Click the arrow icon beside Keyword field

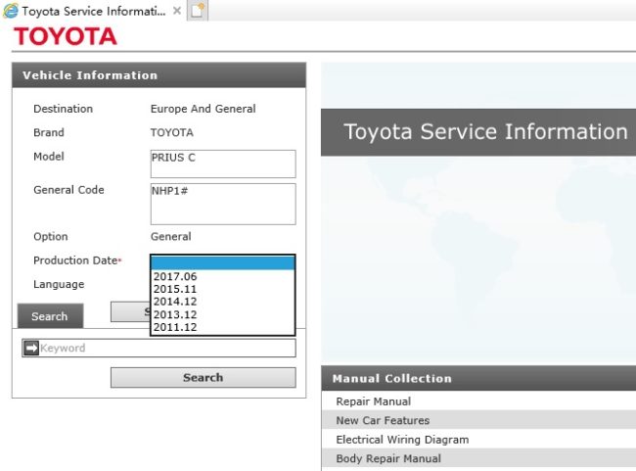coord(30,348)
